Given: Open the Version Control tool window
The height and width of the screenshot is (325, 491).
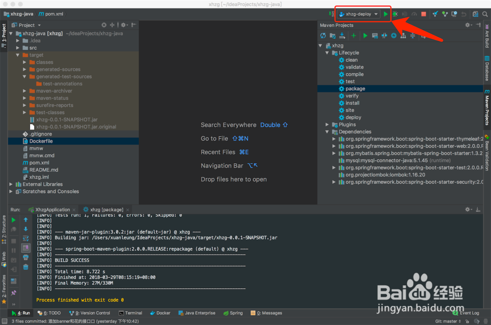Looking at the screenshot, I should [x=89, y=313].
